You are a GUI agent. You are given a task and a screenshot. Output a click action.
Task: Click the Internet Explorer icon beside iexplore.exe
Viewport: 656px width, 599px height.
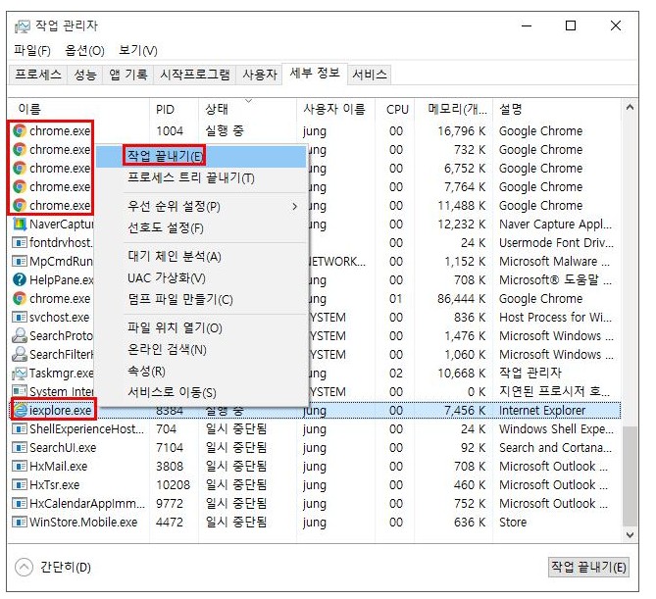20,411
